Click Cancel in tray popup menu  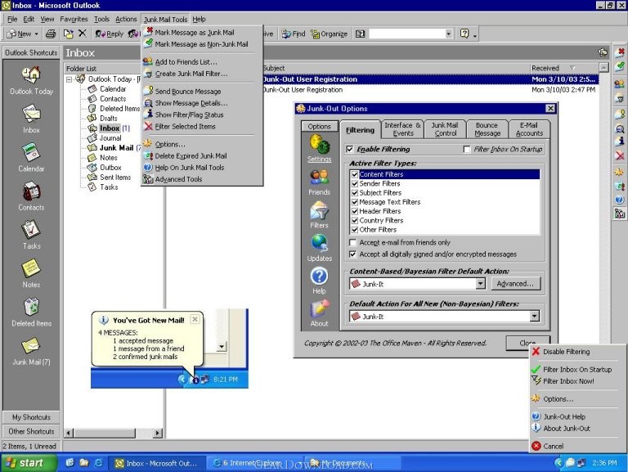(x=577, y=446)
